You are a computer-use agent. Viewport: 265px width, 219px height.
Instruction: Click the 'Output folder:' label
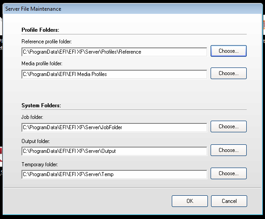36,141
